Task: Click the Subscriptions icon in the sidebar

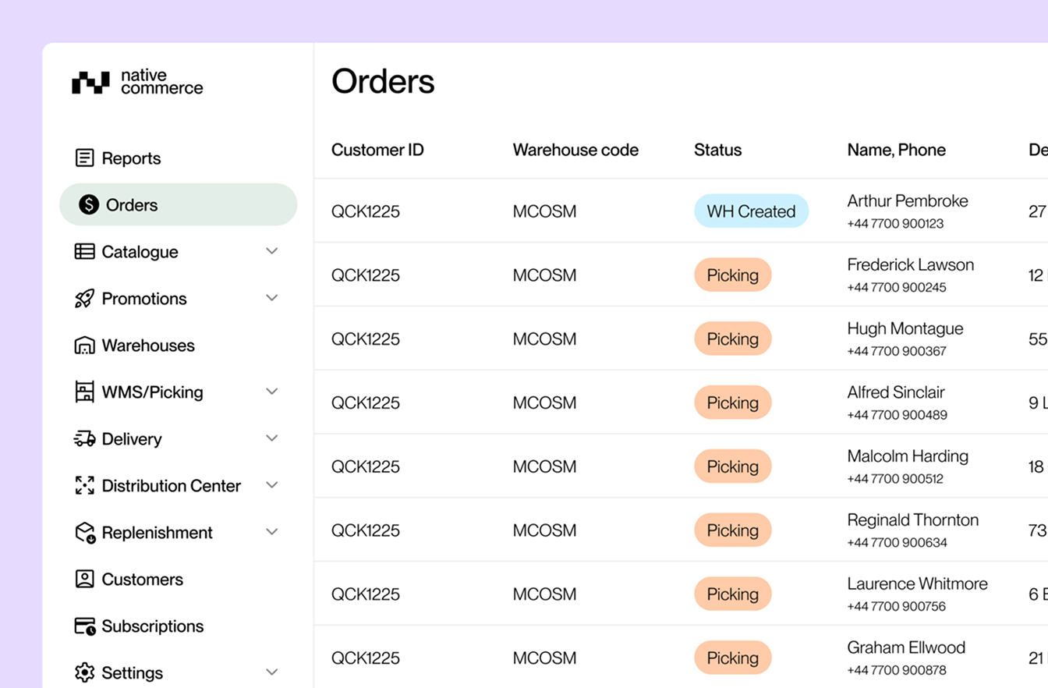Action: [84, 626]
